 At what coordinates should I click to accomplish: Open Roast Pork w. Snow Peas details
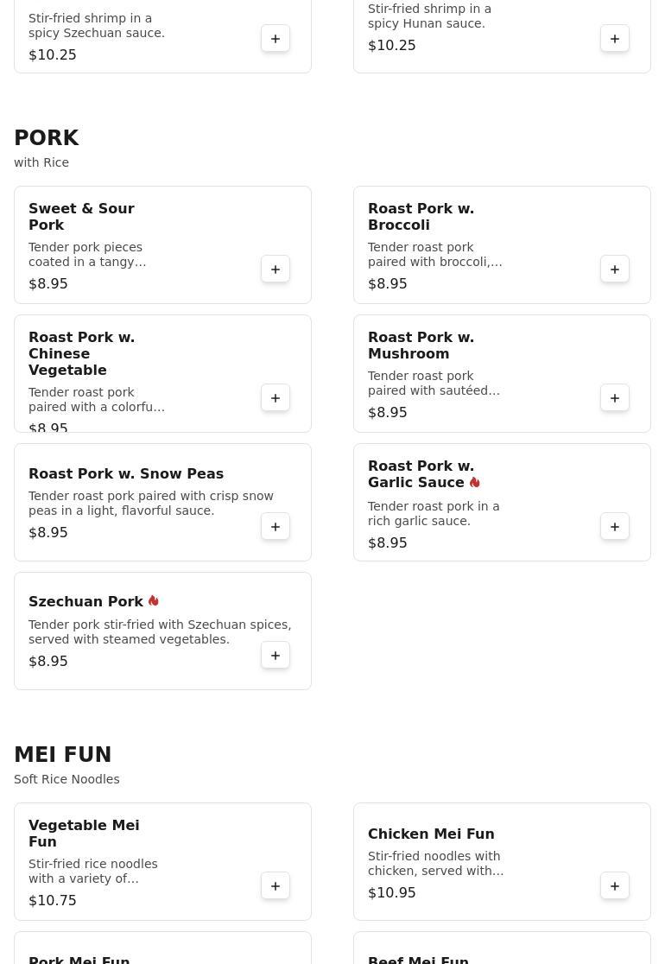(x=126, y=473)
